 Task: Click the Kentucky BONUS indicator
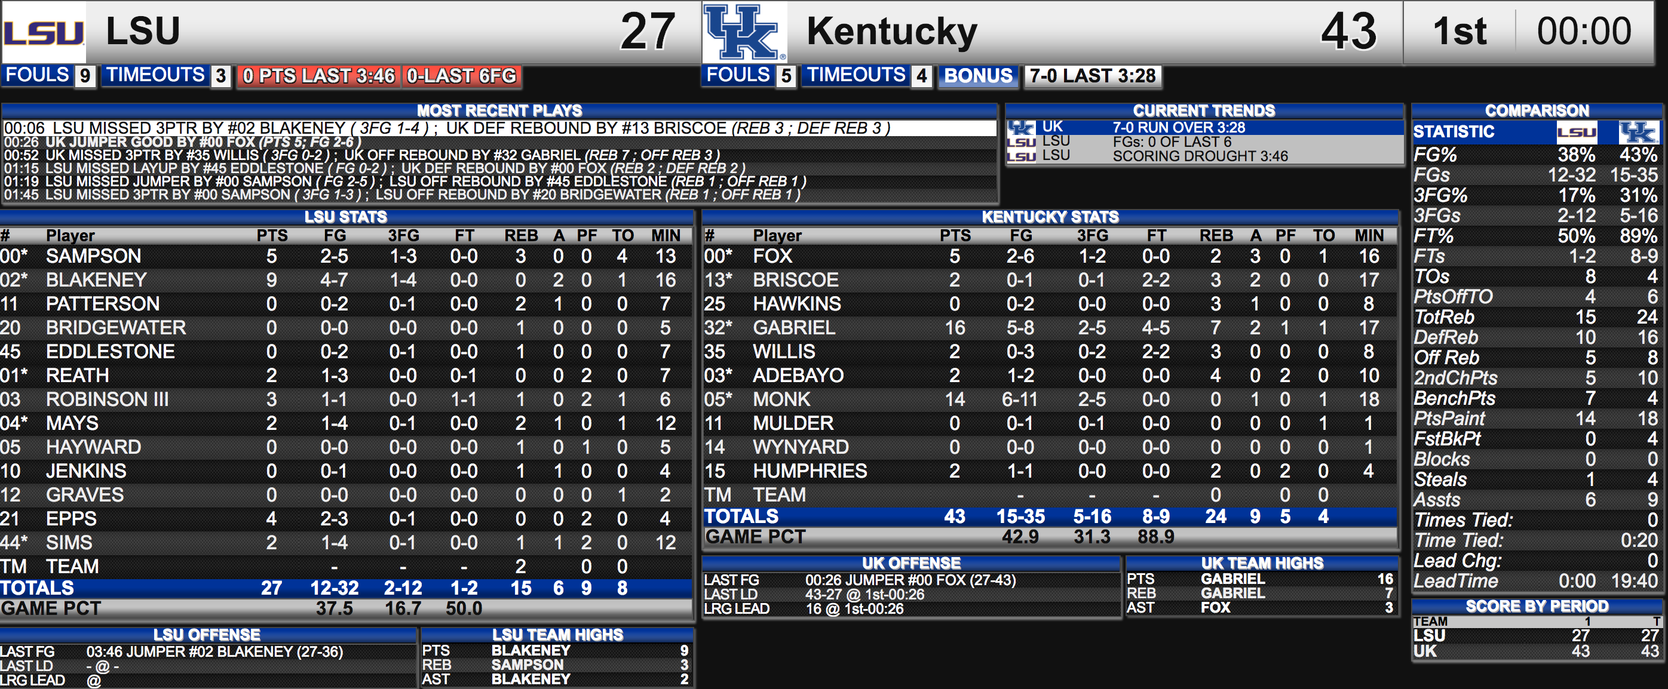(978, 76)
